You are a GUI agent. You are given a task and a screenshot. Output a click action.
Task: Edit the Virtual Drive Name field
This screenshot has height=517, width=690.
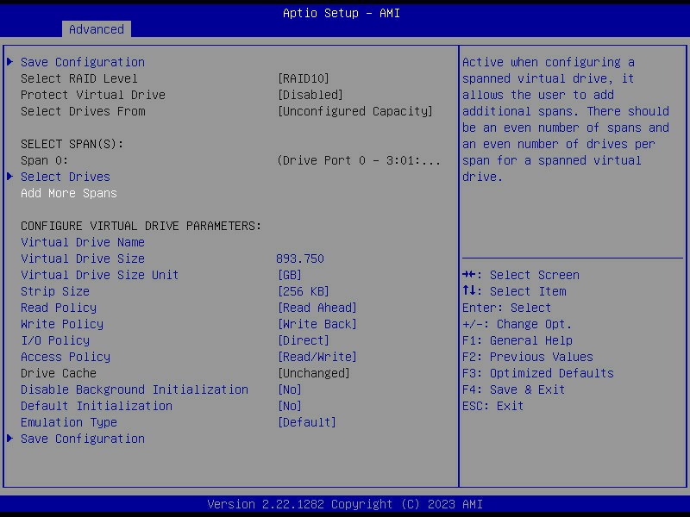pos(83,242)
